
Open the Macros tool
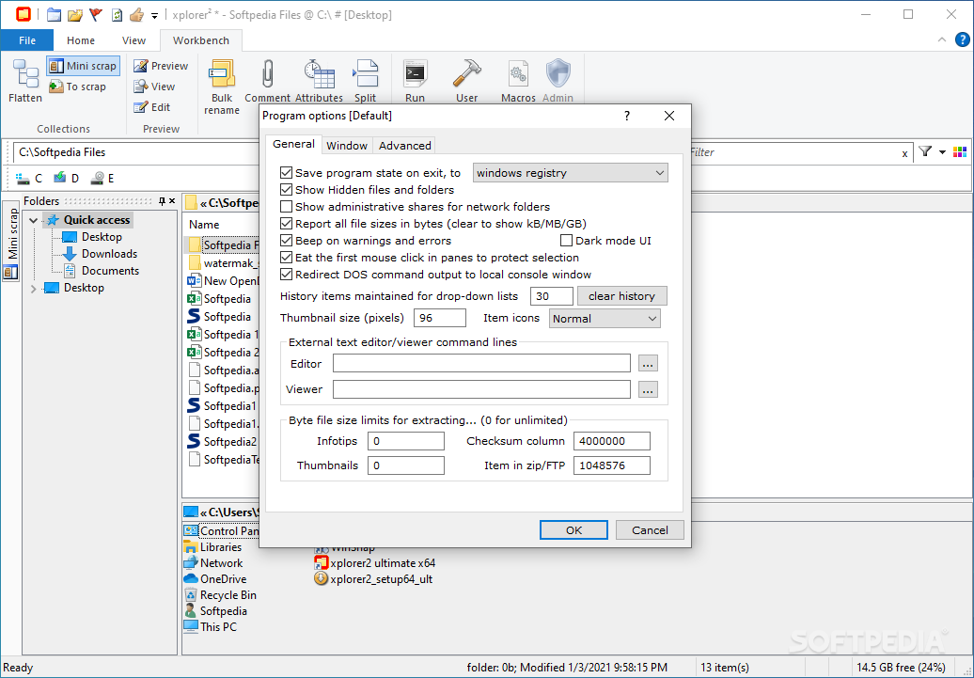tap(518, 81)
